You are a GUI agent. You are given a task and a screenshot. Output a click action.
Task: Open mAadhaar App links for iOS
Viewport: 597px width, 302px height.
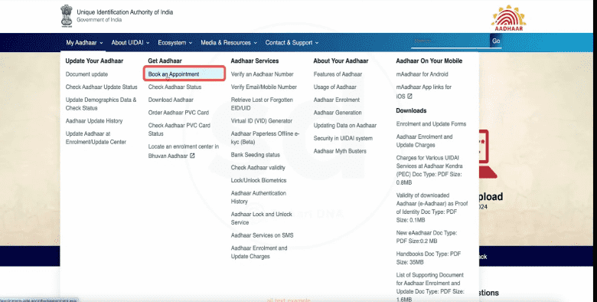coord(424,91)
